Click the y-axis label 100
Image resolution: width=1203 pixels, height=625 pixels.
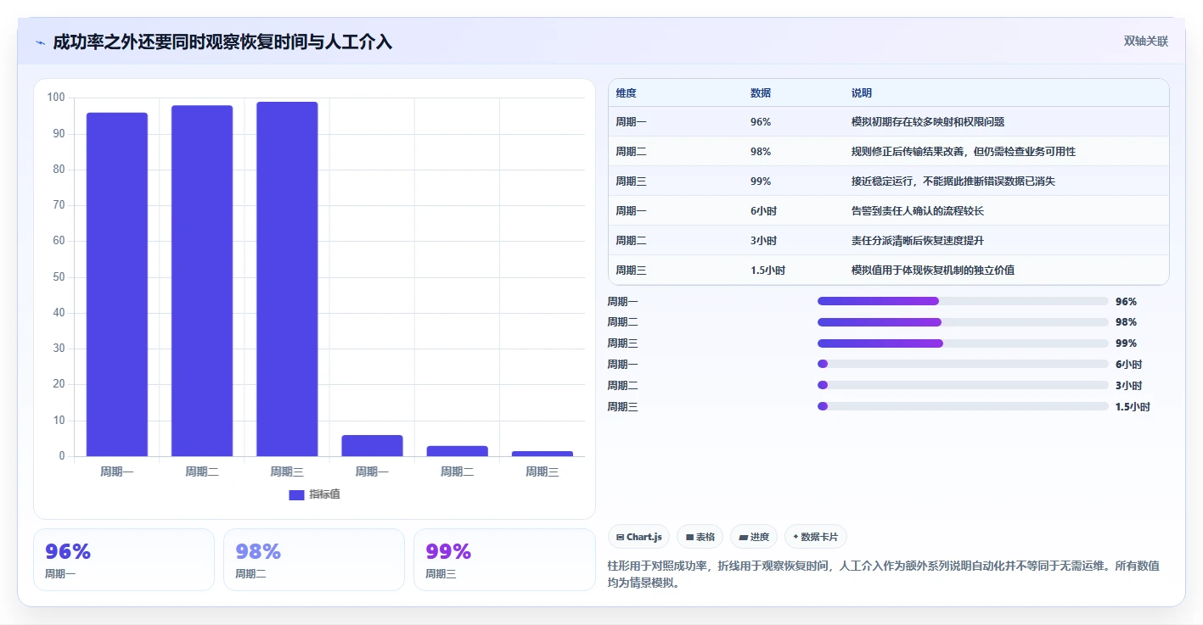point(56,98)
